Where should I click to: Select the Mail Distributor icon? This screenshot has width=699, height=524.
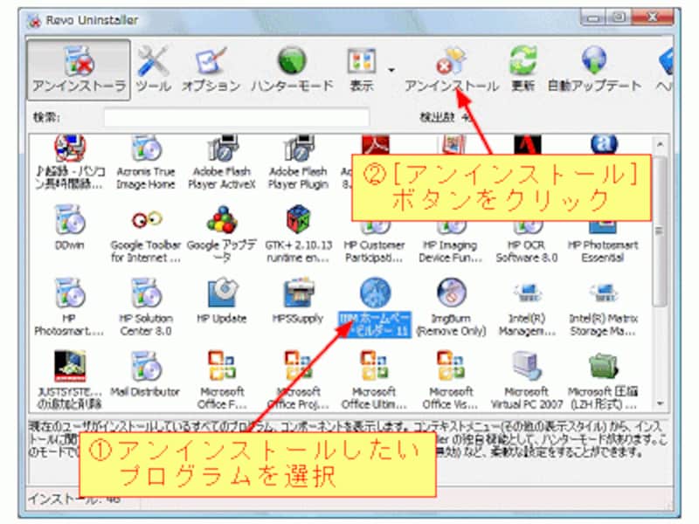pos(146,366)
